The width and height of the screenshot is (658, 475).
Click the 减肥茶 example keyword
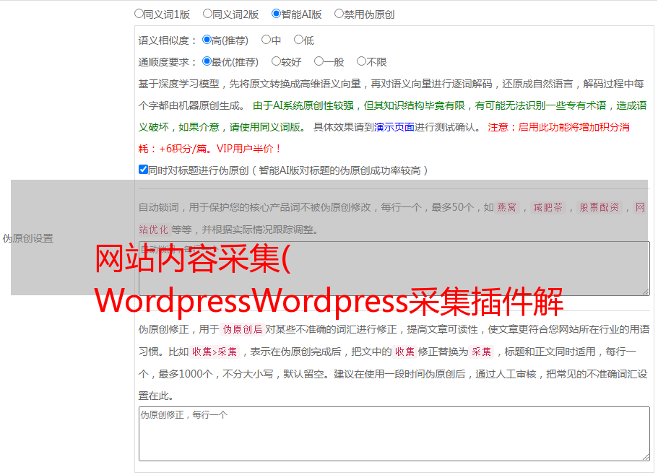pos(548,207)
